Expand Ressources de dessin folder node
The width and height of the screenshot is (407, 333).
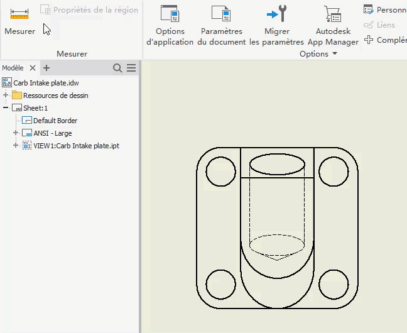[6, 96]
